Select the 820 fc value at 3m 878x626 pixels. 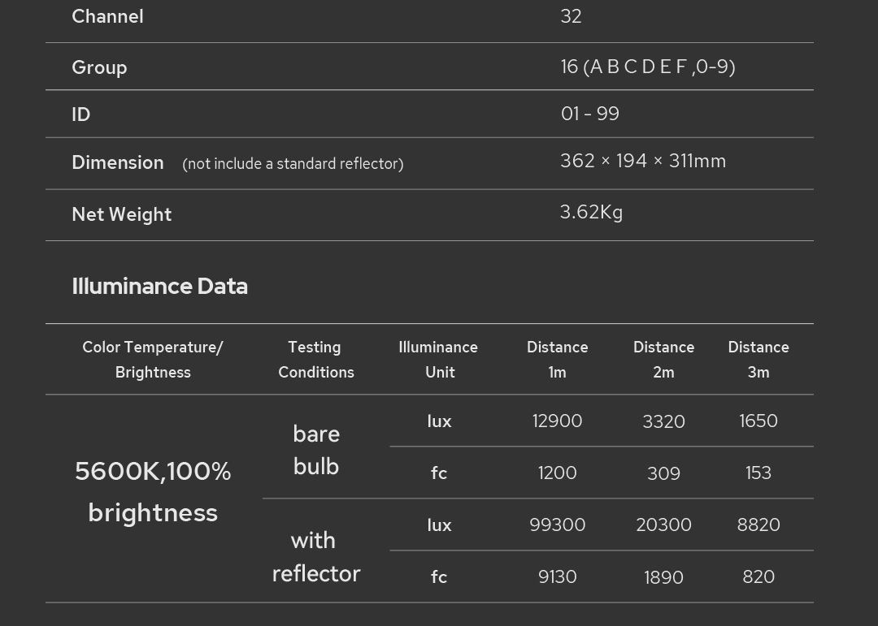[758, 576]
